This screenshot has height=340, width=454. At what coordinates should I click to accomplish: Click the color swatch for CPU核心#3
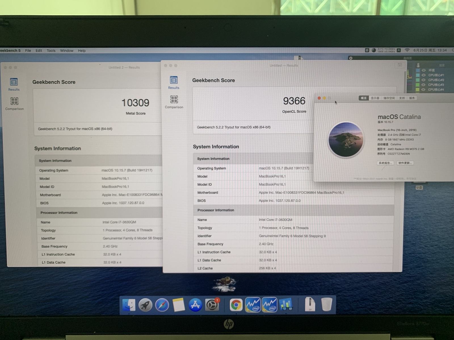click(x=418, y=85)
